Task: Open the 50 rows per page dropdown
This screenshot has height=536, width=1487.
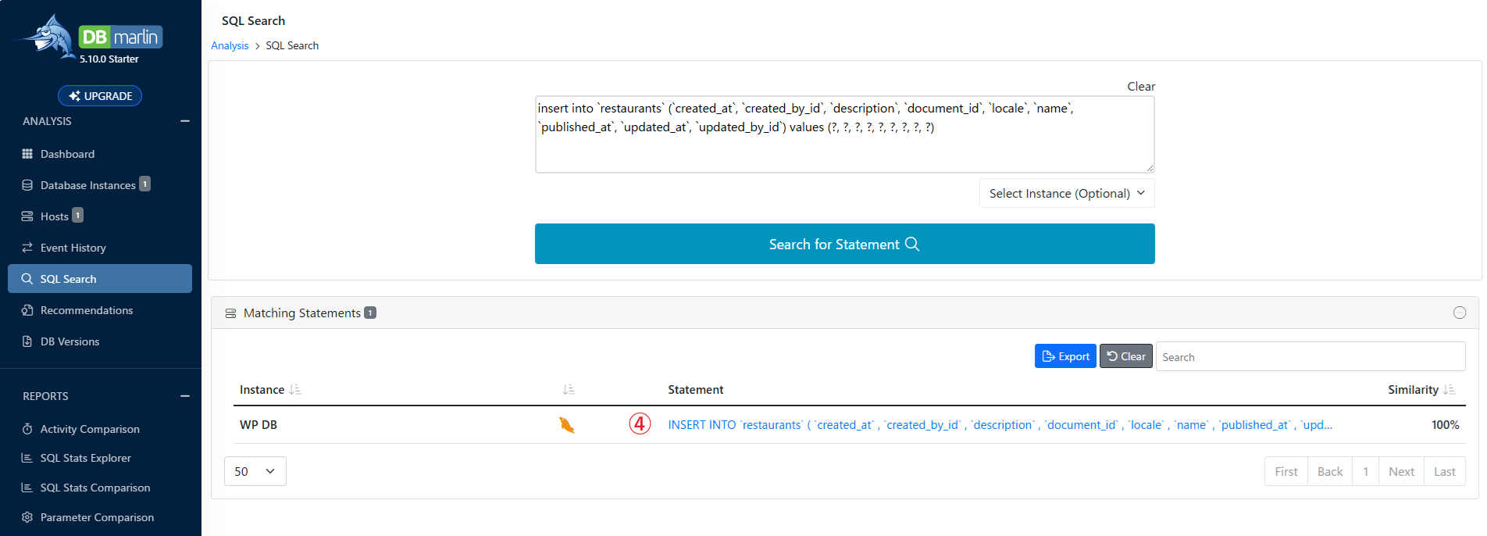Action: tap(255, 471)
